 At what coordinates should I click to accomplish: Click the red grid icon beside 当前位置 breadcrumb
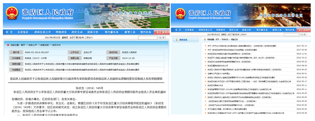8,45
